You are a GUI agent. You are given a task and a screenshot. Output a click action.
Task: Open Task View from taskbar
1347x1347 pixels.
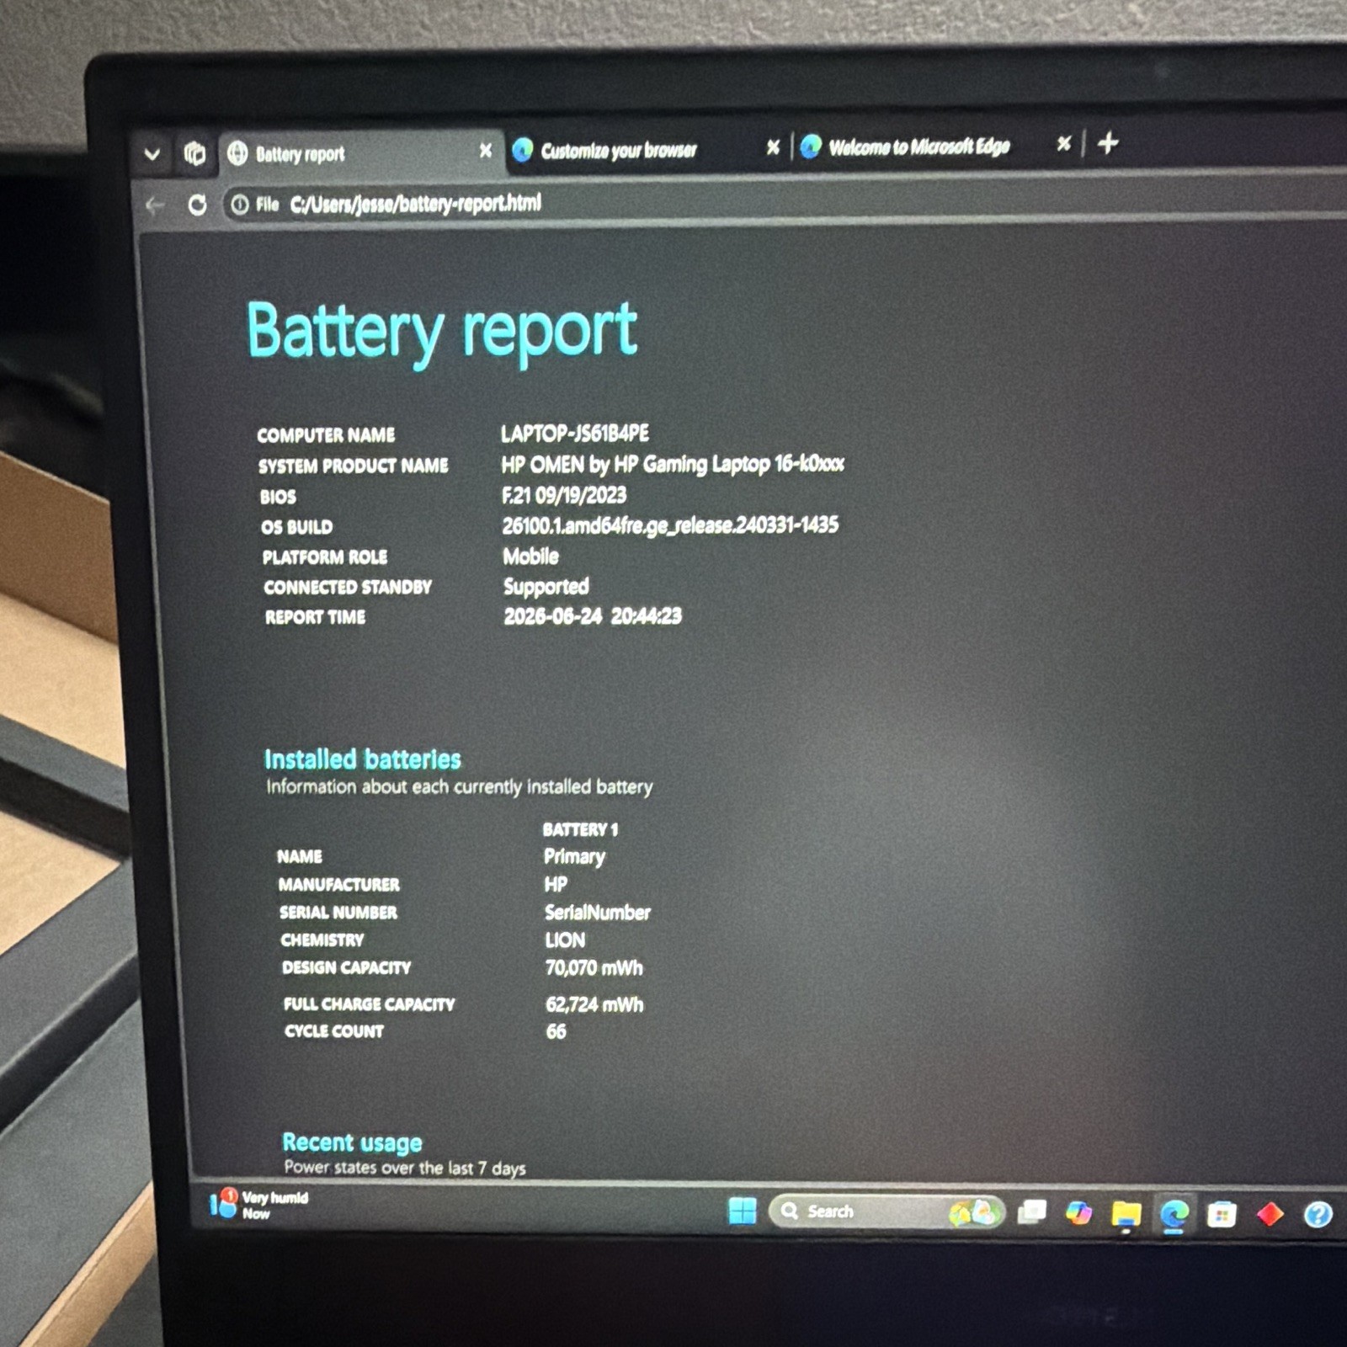click(x=1032, y=1212)
